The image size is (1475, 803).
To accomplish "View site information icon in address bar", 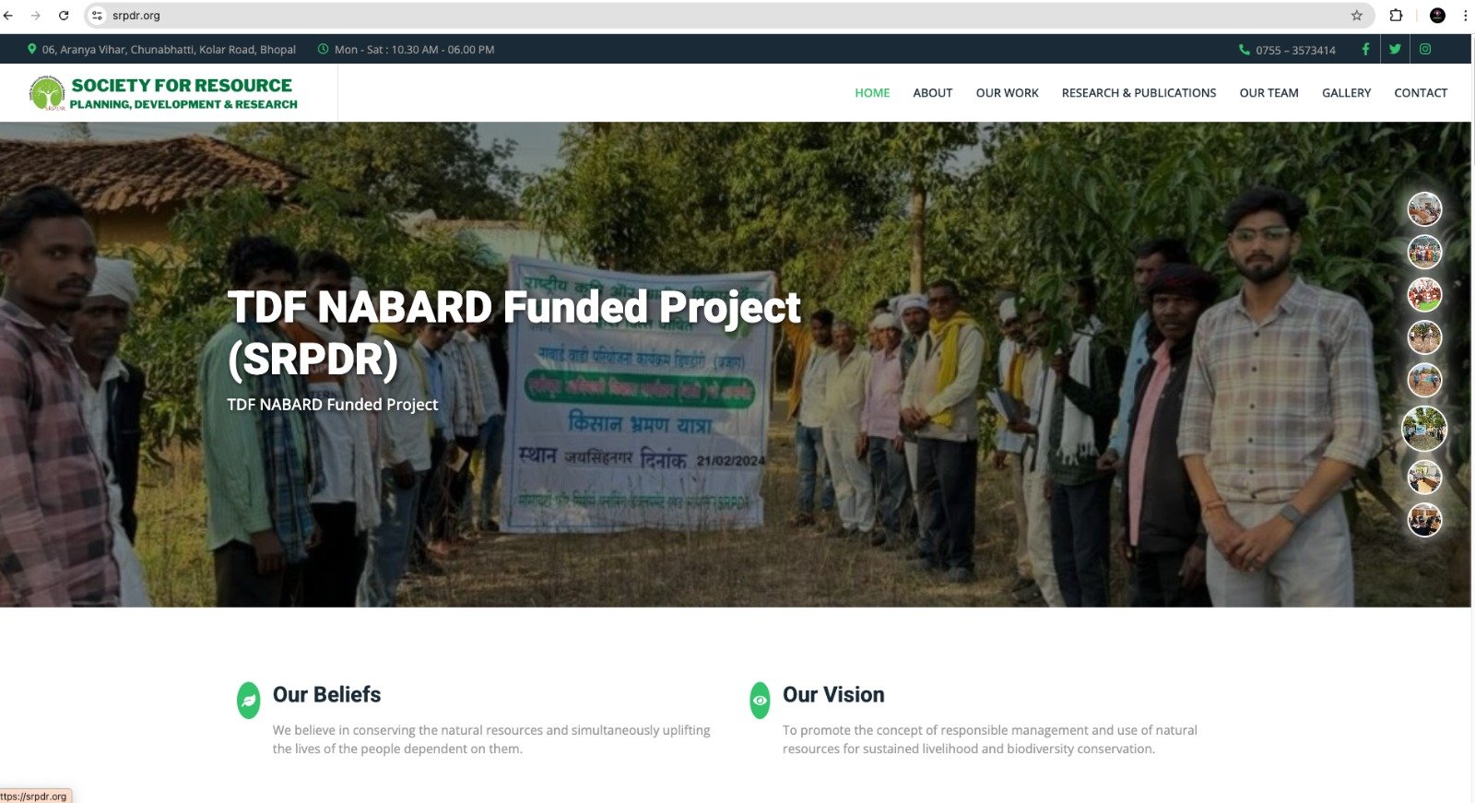I will tap(98, 16).
